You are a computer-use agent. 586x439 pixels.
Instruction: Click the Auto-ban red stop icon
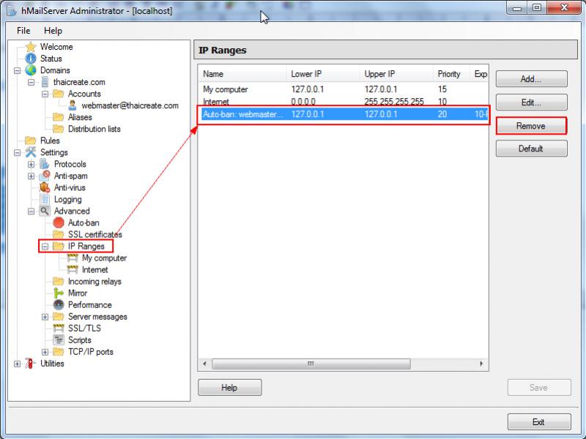(x=59, y=222)
